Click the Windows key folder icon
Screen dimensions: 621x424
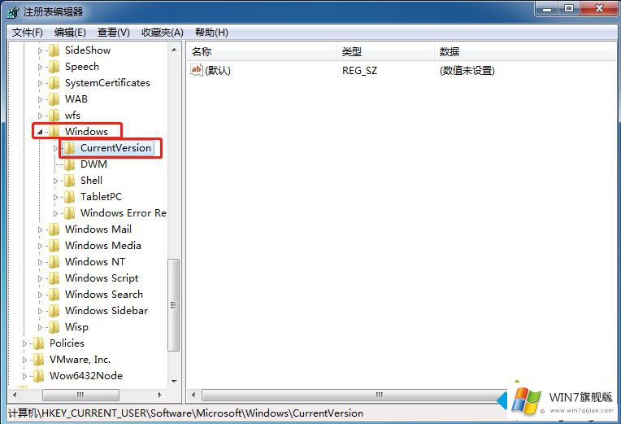(x=54, y=132)
